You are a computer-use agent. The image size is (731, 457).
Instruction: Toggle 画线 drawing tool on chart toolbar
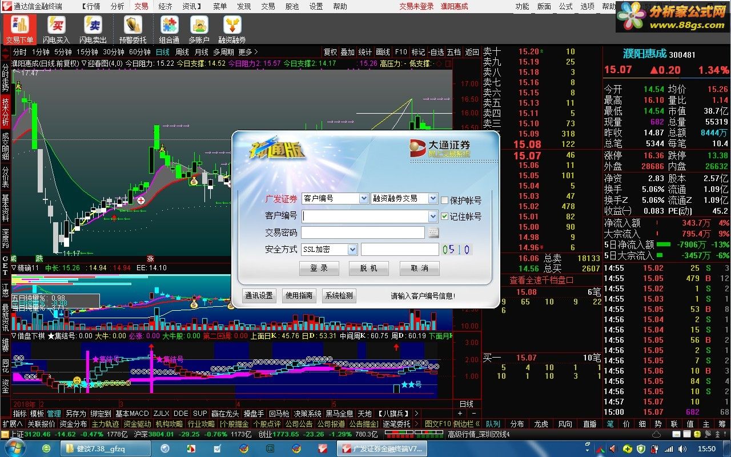[x=383, y=52]
